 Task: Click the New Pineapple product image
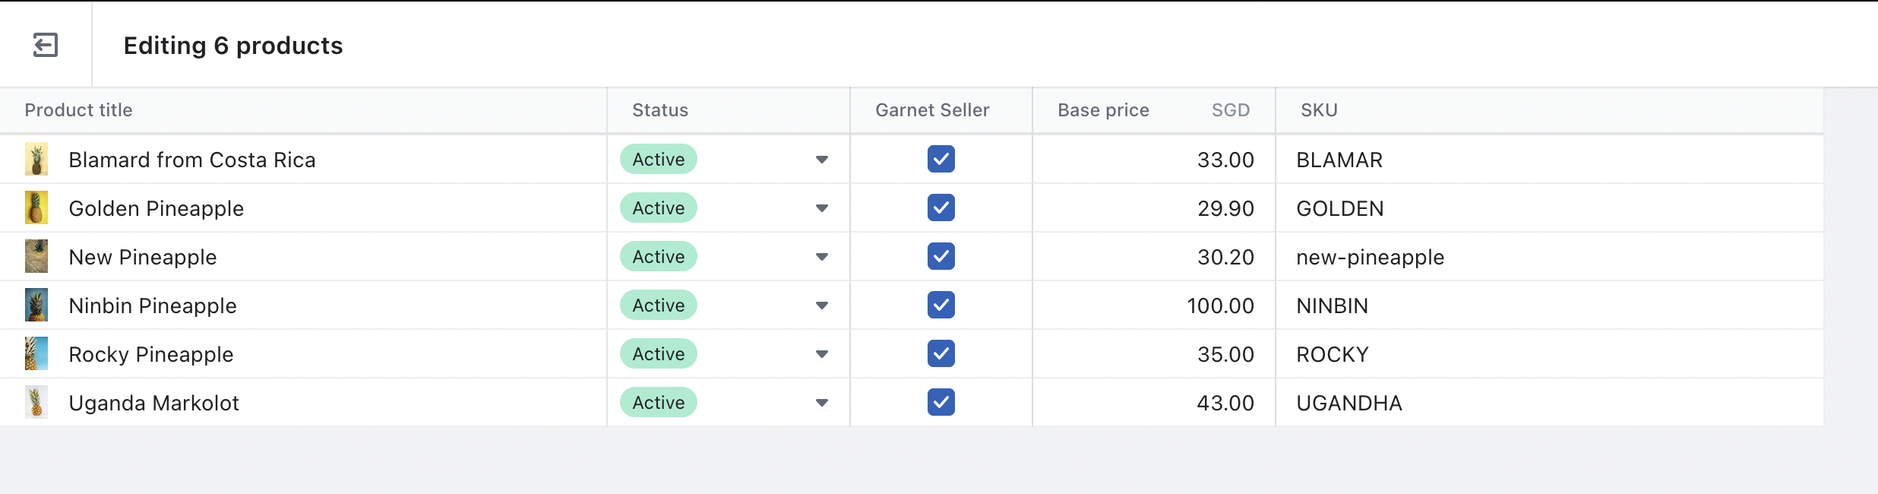(36, 256)
